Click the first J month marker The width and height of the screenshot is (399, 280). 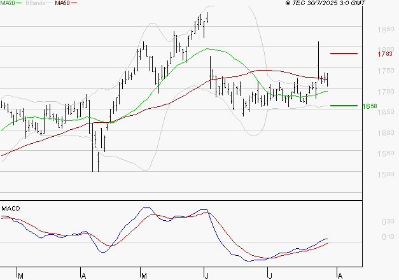(207, 276)
